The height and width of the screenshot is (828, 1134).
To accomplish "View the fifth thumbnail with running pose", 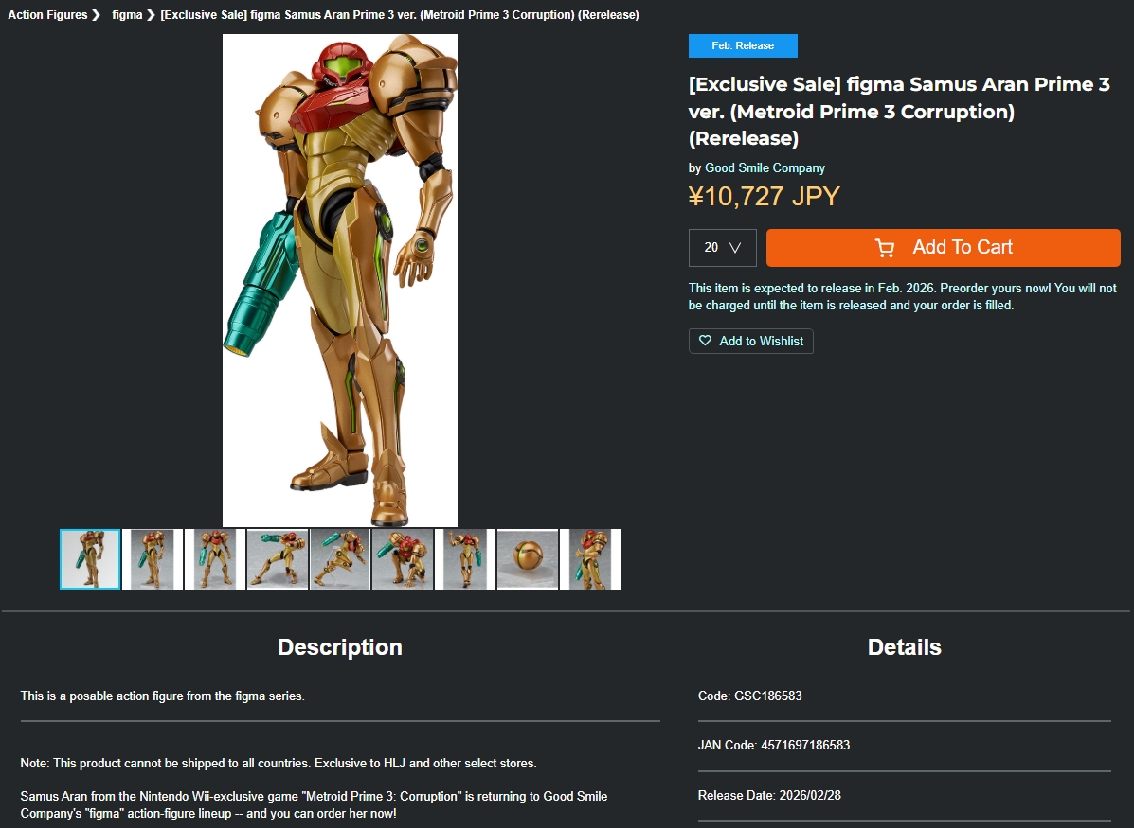I will click(x=340, y=559).
